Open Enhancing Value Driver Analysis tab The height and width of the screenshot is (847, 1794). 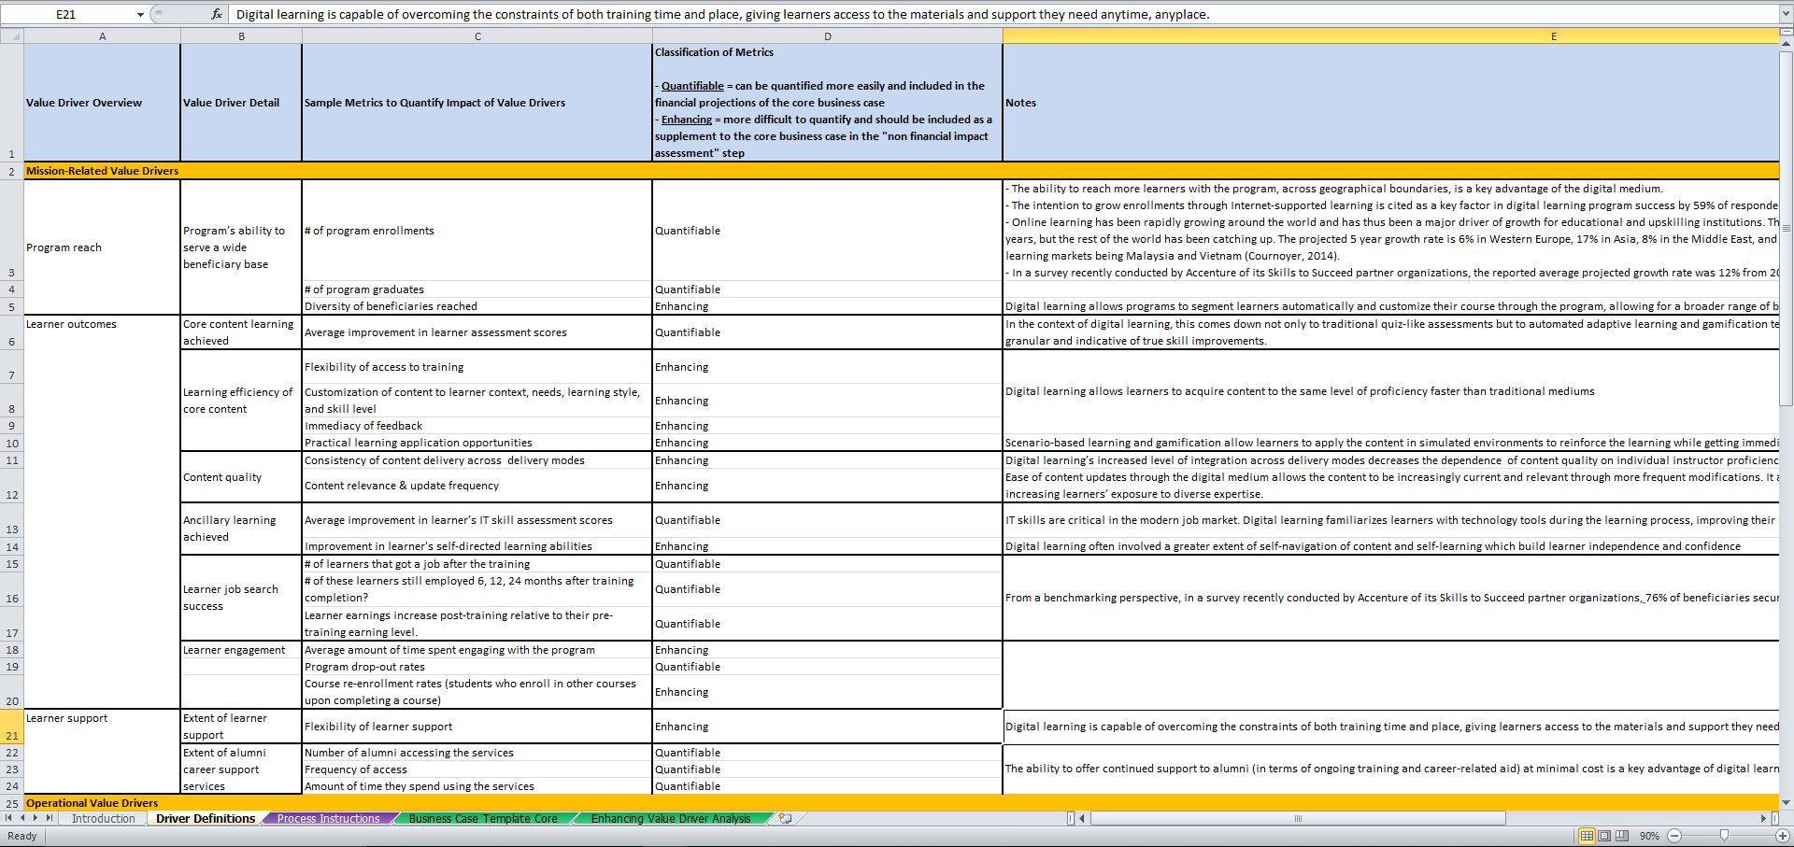click(x=670, y=819)
